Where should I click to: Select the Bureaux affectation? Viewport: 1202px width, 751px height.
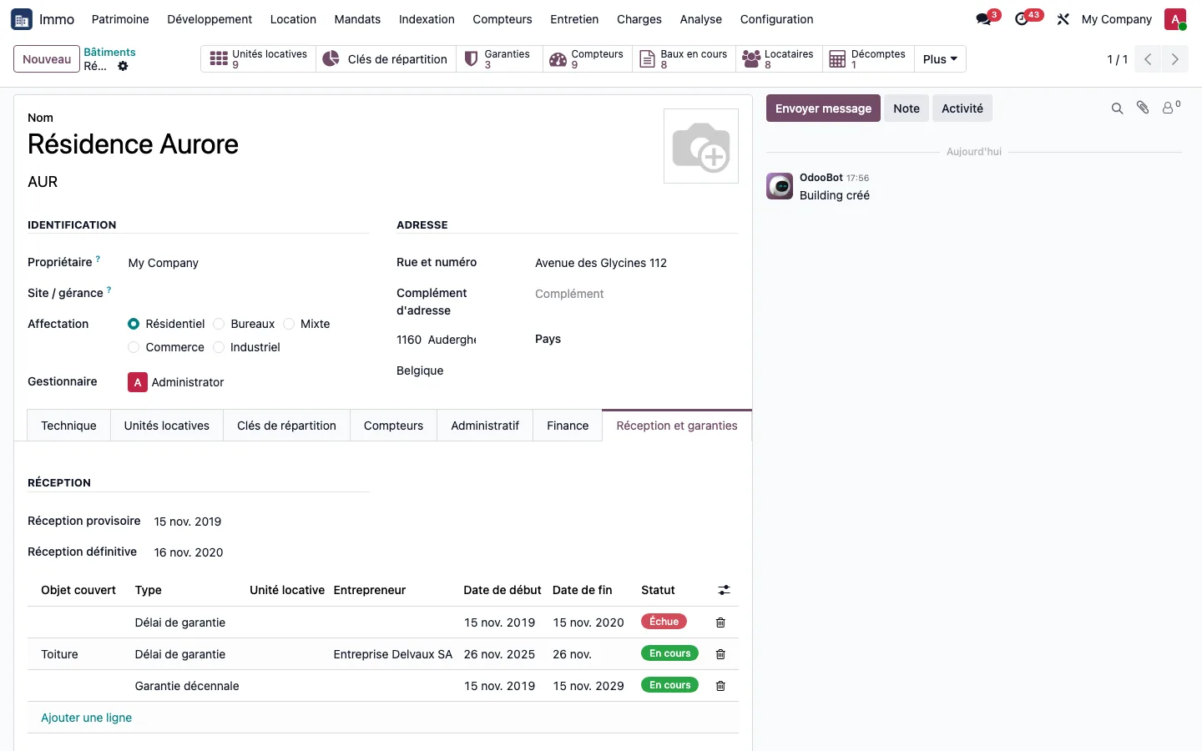[219, 324]
